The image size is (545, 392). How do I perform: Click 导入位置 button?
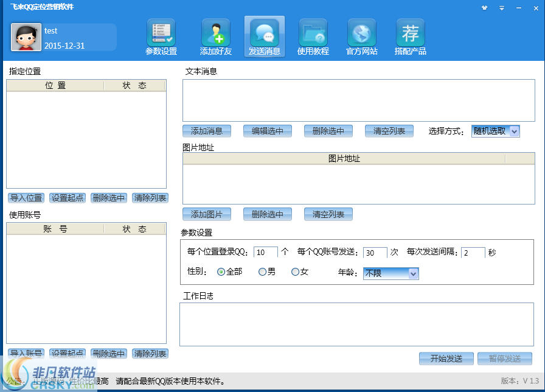(26, 198)
